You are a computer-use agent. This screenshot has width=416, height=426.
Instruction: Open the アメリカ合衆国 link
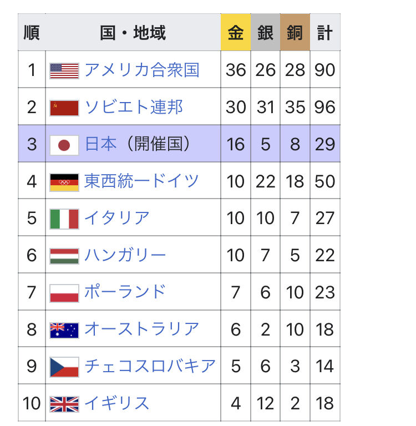click(x=141, y=70)
